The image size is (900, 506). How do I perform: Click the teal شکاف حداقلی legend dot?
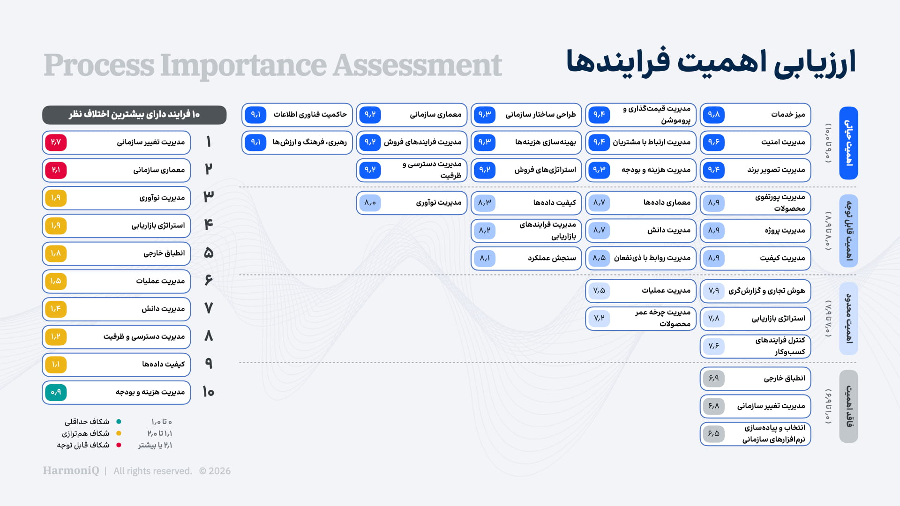[119, 422]
